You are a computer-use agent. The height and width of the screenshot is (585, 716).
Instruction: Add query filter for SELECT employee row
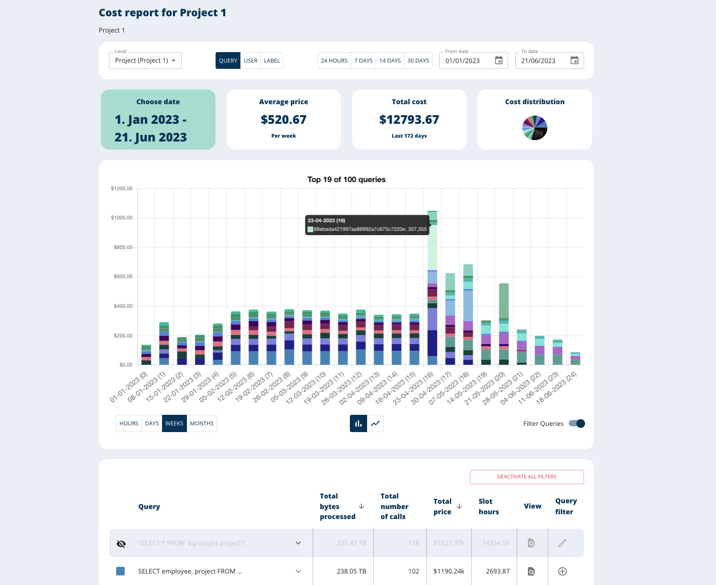563,571
